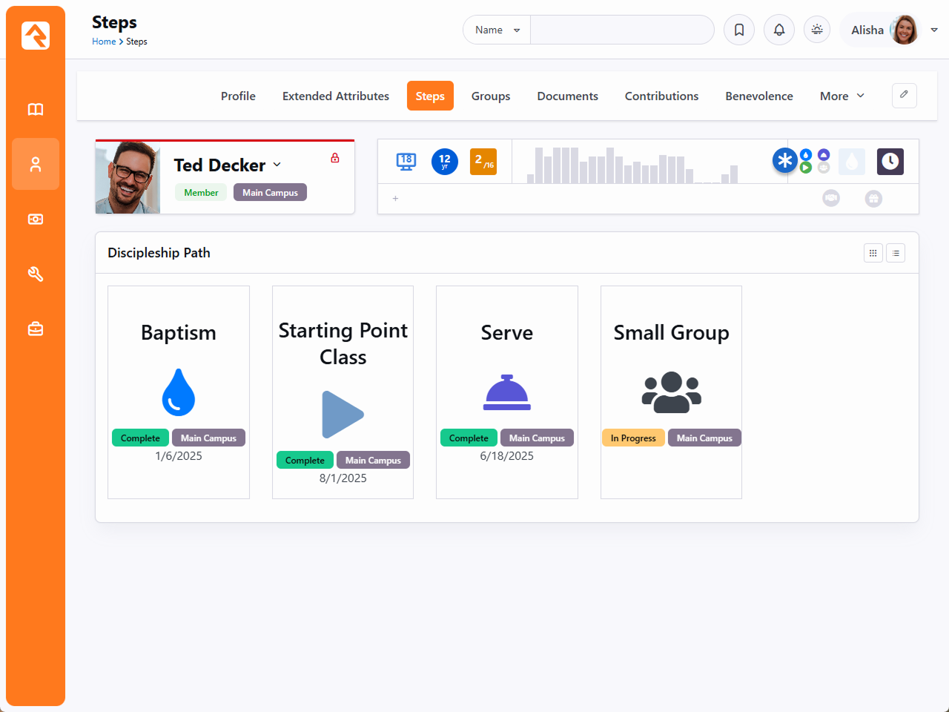This screenshot has height=712, width=949.
Task: Switch to the Contributions tab
Action: point(661,96)
